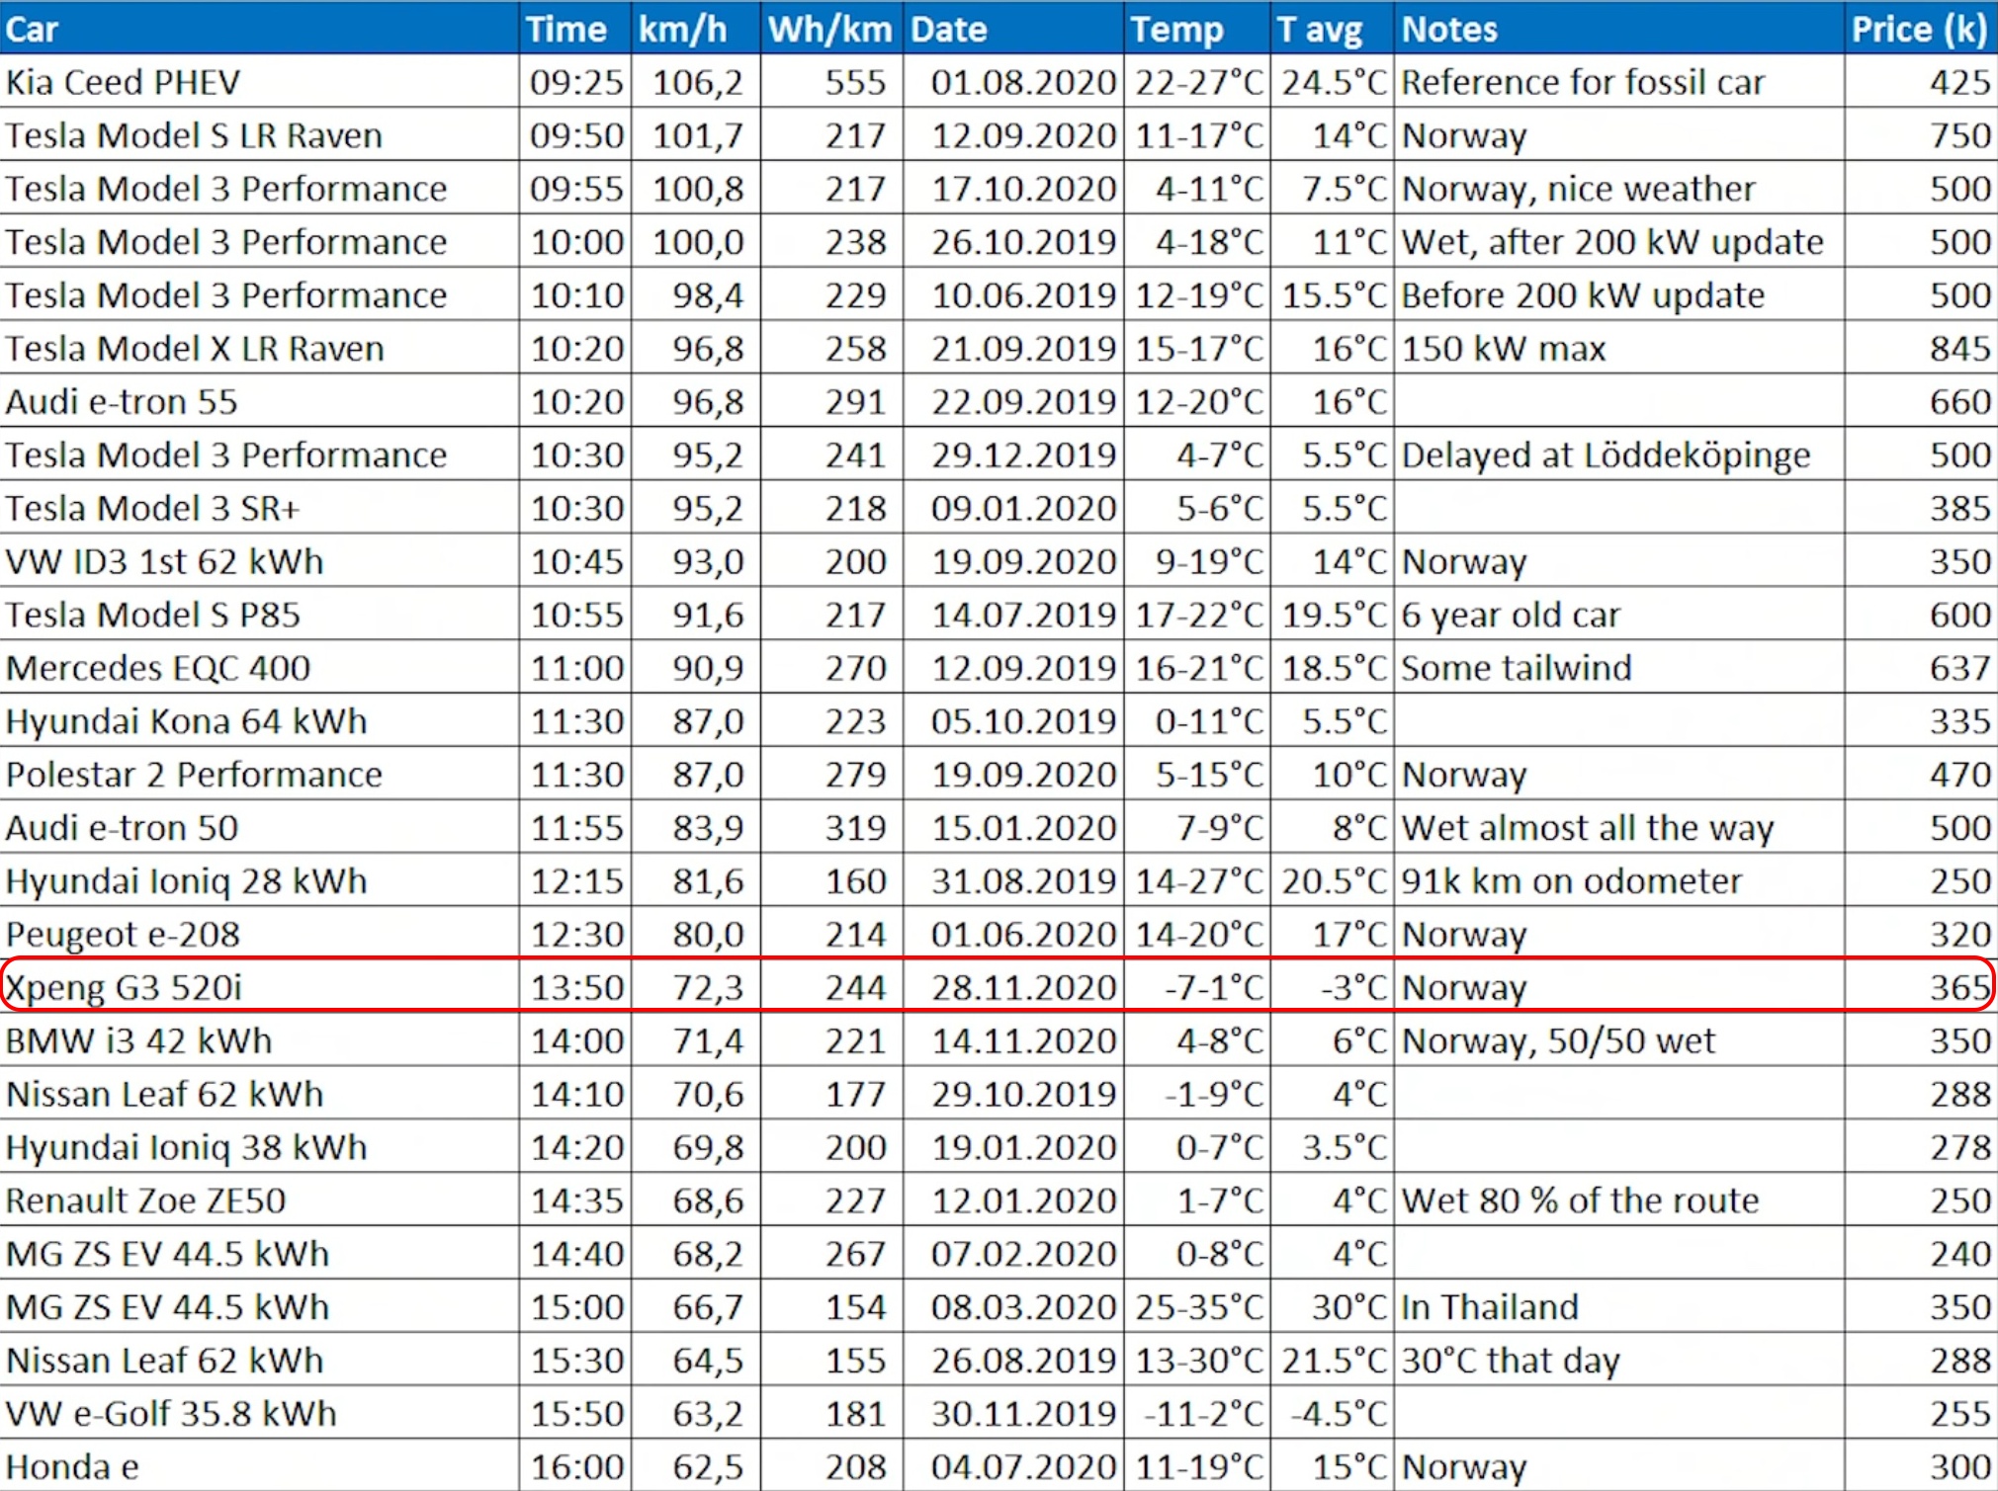Screen dimensions: 1998x1491
Task: Select the Tesla Model S LR Raven cell
Action: coord(259,134)
